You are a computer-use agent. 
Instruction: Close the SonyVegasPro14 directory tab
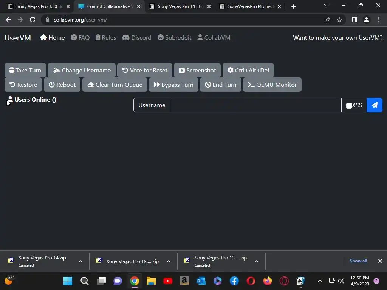coord(279,6)
